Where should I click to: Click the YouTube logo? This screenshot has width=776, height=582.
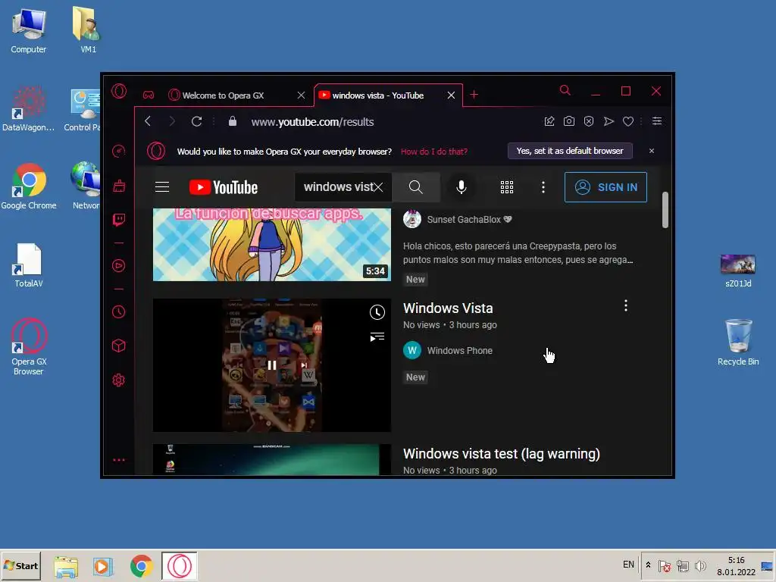click(x=224, y=187)
